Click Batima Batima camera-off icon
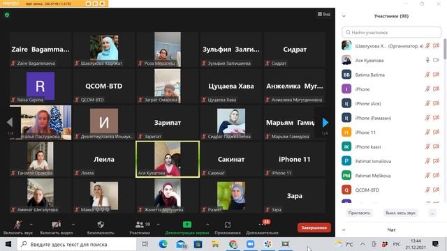 pyautogui.click(x=436, y=75)
